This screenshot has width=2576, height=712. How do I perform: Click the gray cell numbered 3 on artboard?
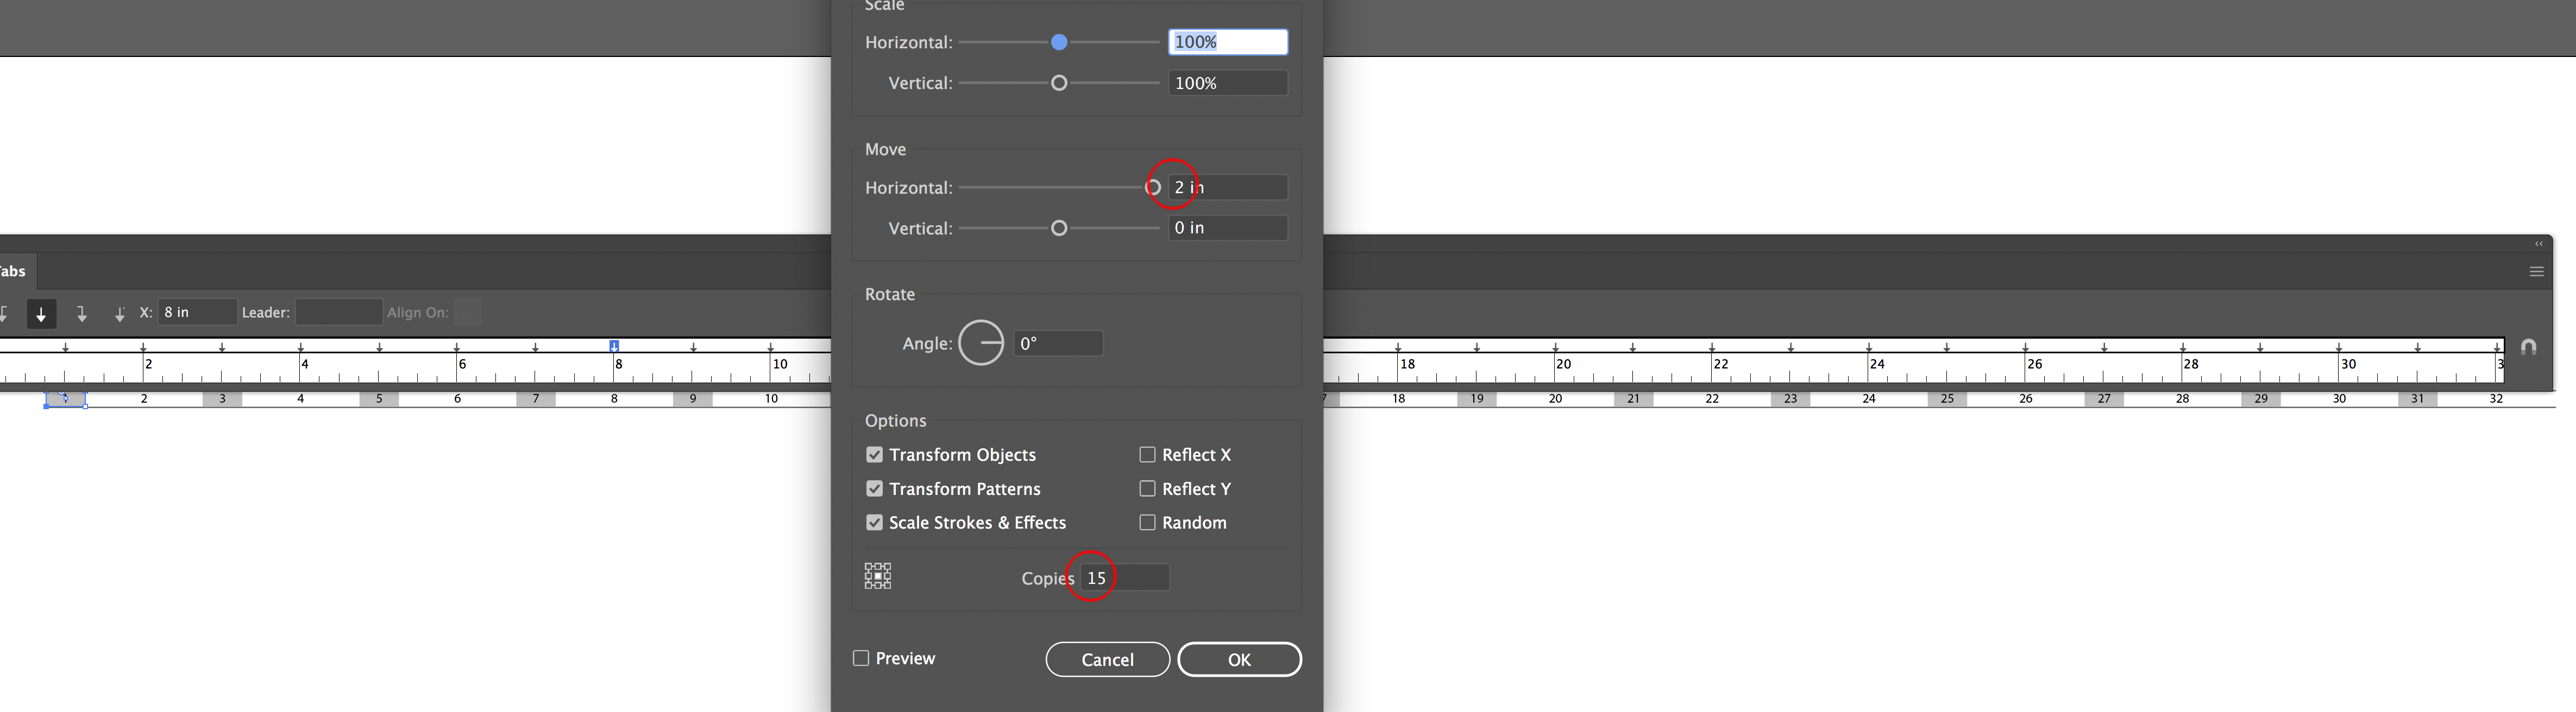pyautogui.click(x=222, y=399)
